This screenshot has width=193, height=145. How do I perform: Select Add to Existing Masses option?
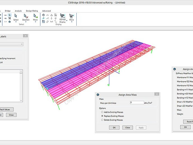pos(102,112)
